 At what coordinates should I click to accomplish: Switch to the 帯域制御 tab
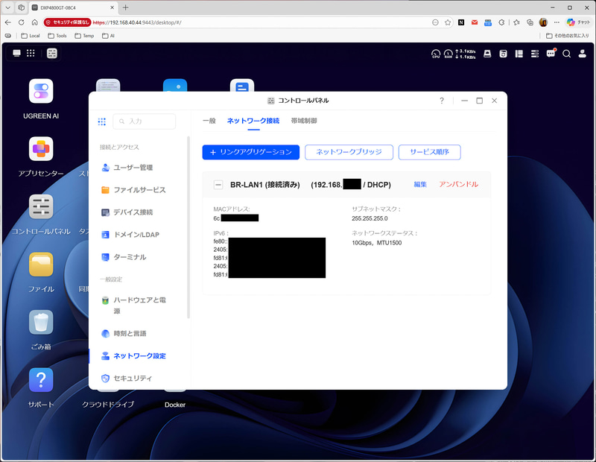(304, 121)
